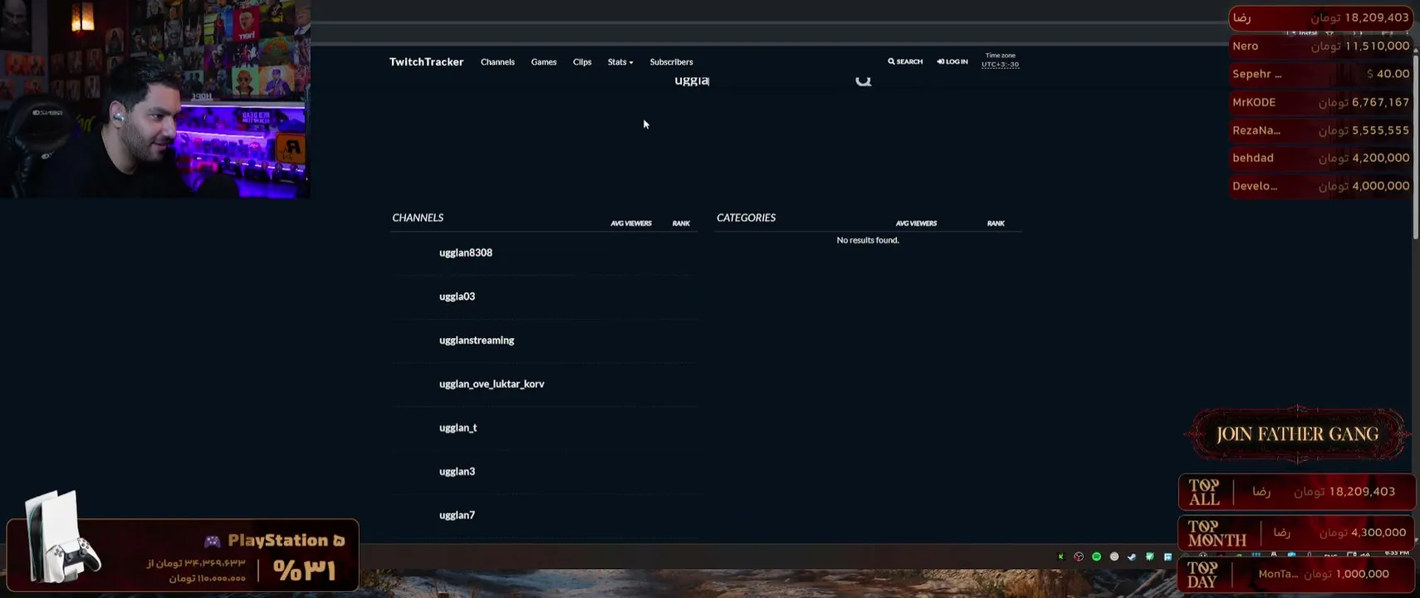Click the green K icon in the taskbar
The image size is (1420, 598).
click(x=1060, y=556)
